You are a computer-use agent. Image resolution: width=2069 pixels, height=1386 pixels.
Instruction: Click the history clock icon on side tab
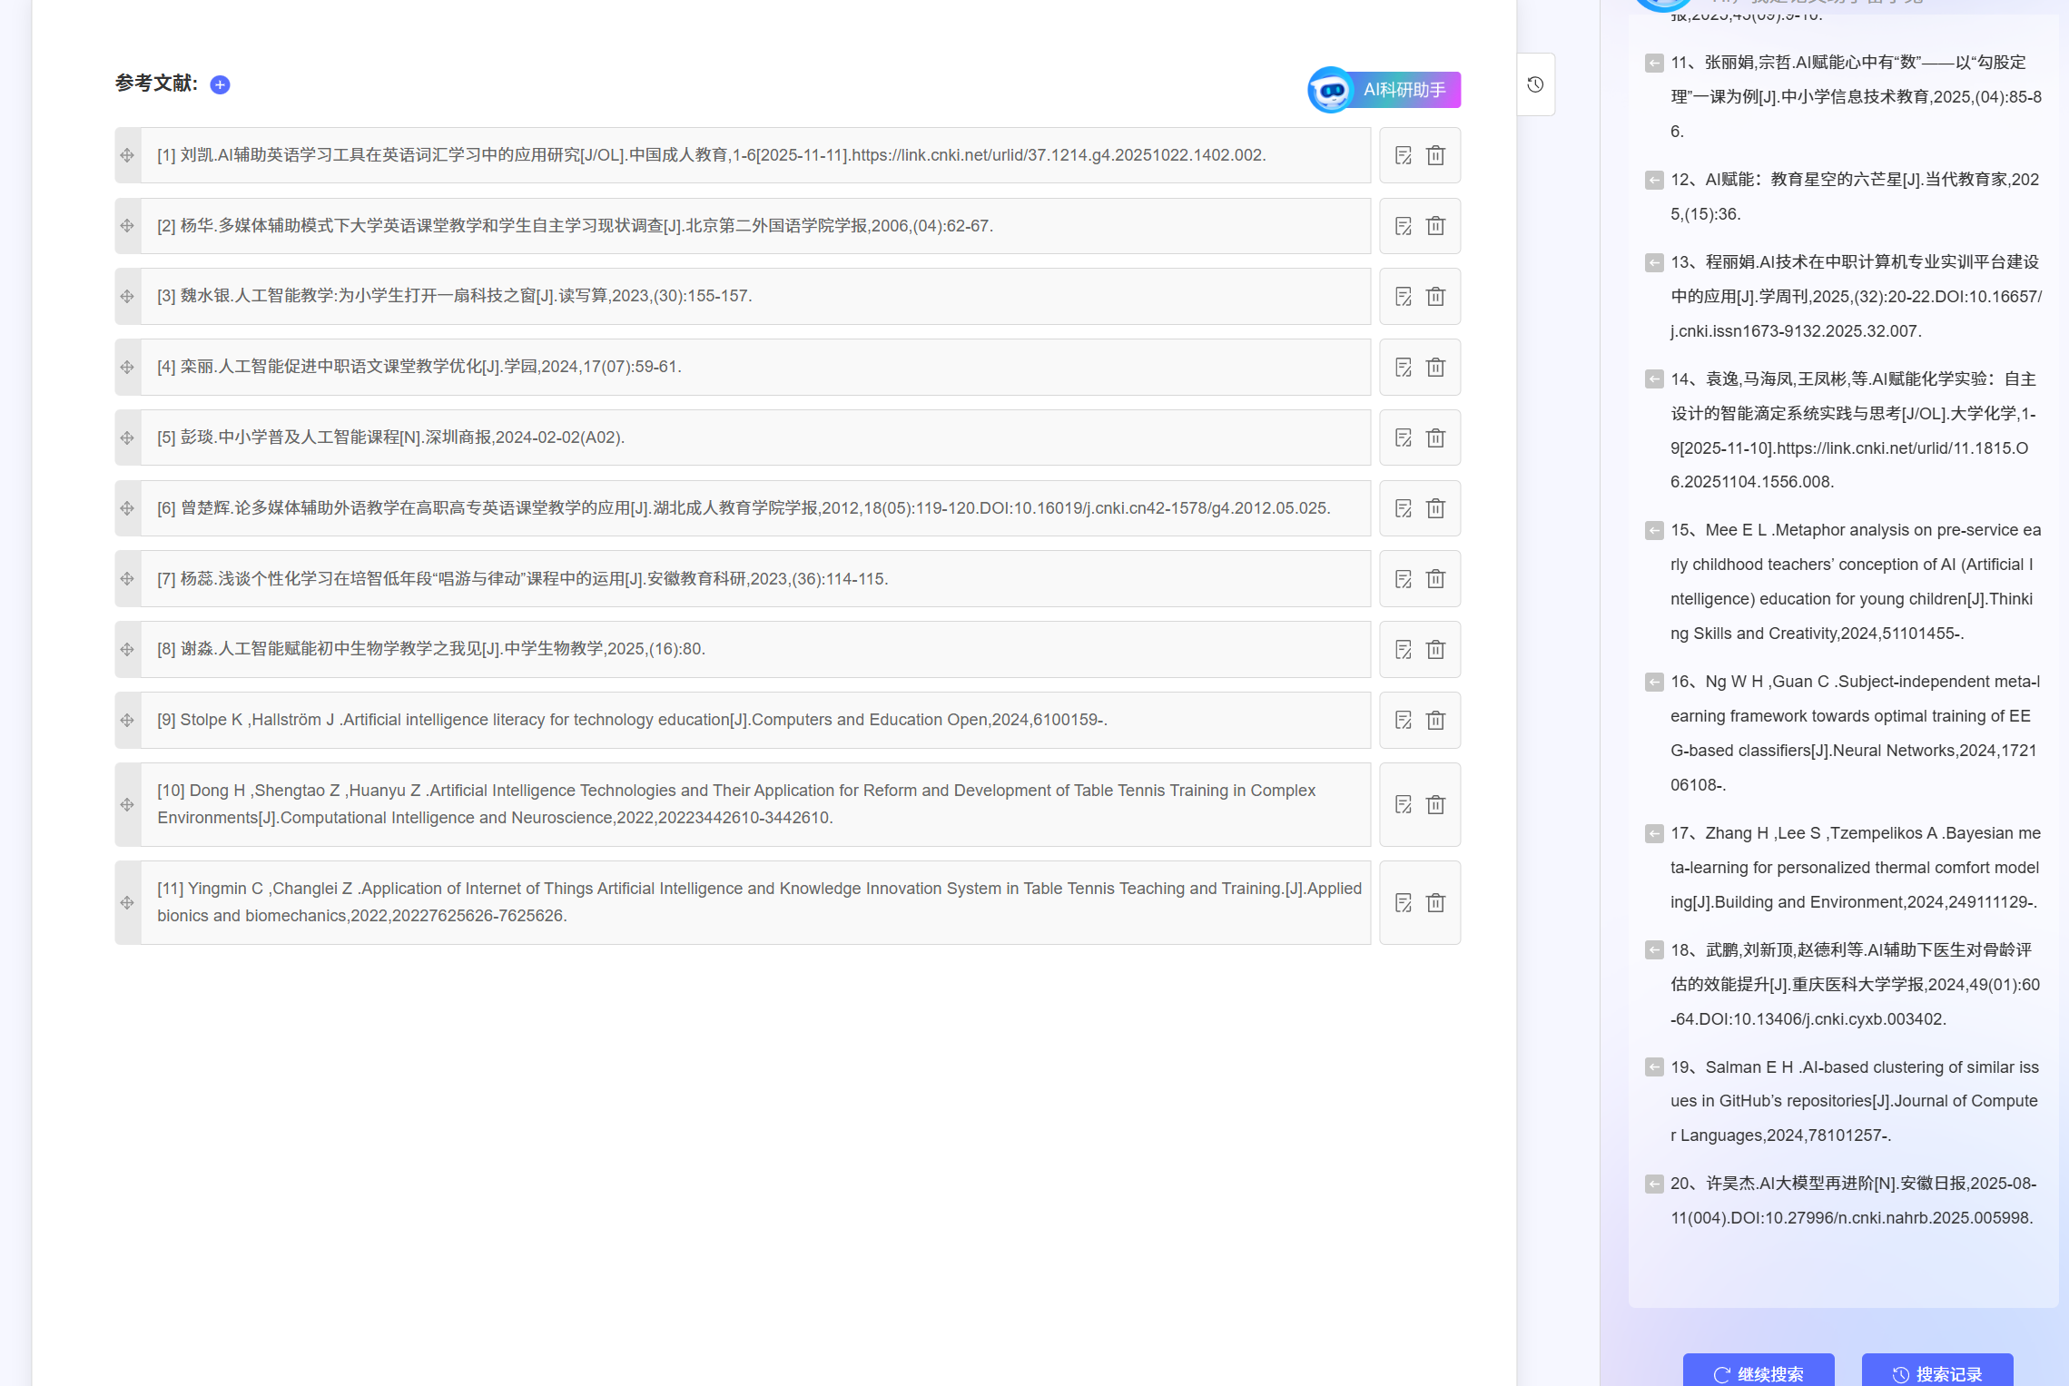coord(1535,84)
